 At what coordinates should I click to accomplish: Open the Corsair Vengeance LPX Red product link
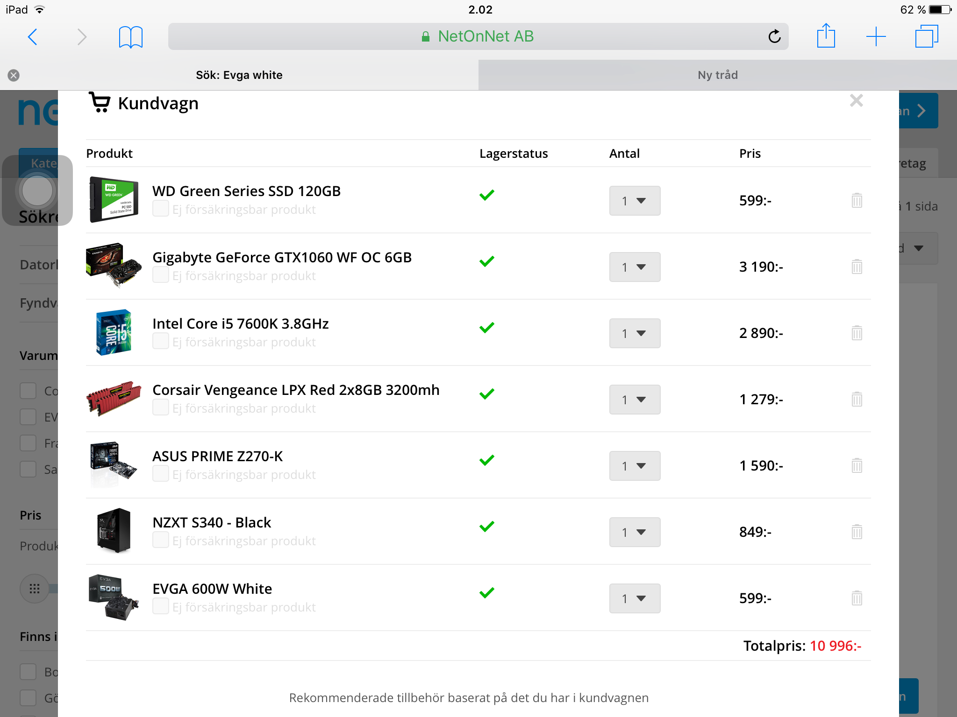[x=296, y=390]
